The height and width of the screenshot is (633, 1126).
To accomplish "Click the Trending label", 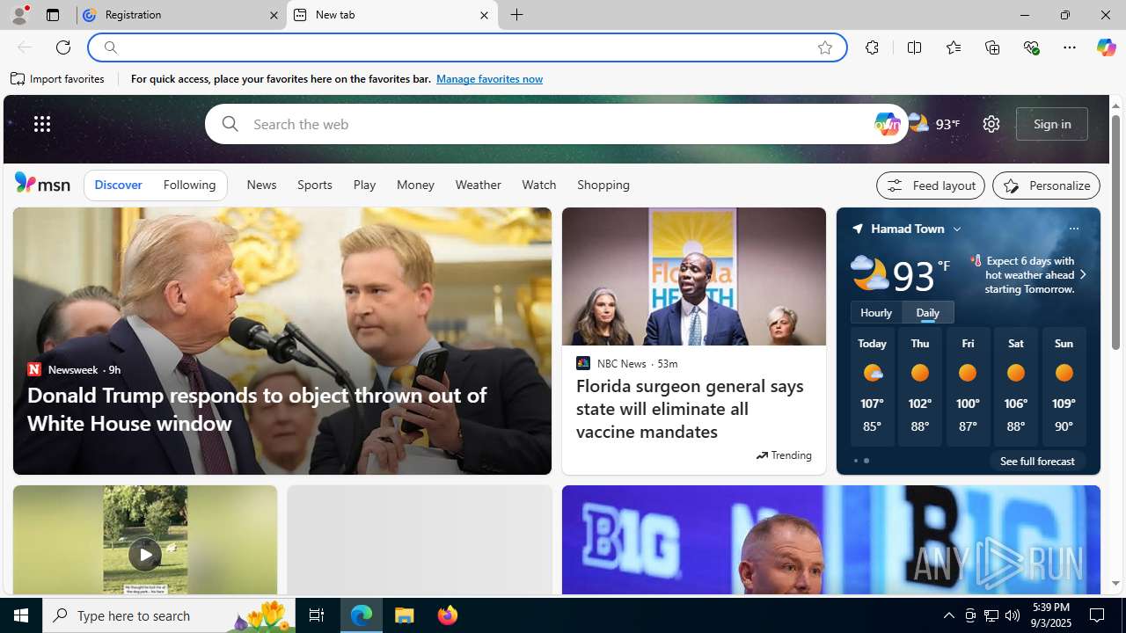I will 784,455.
